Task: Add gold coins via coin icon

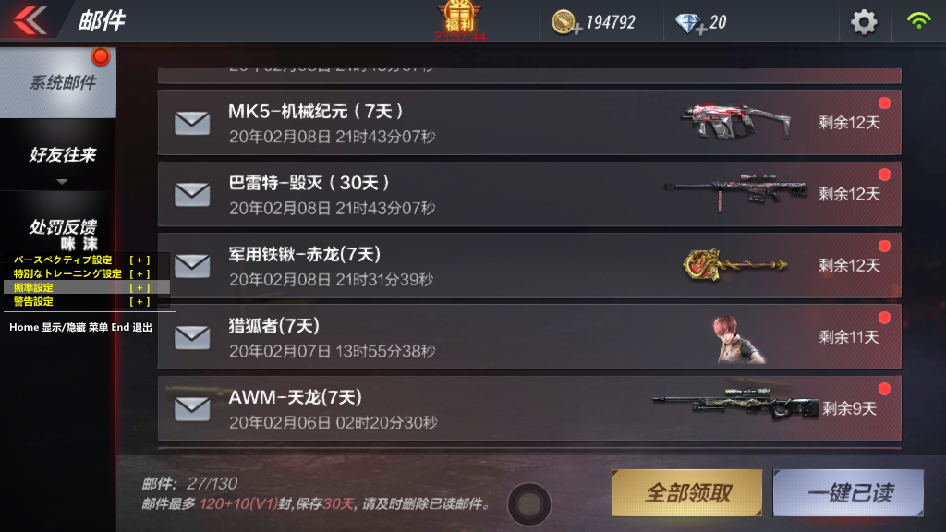Action: 566,23
